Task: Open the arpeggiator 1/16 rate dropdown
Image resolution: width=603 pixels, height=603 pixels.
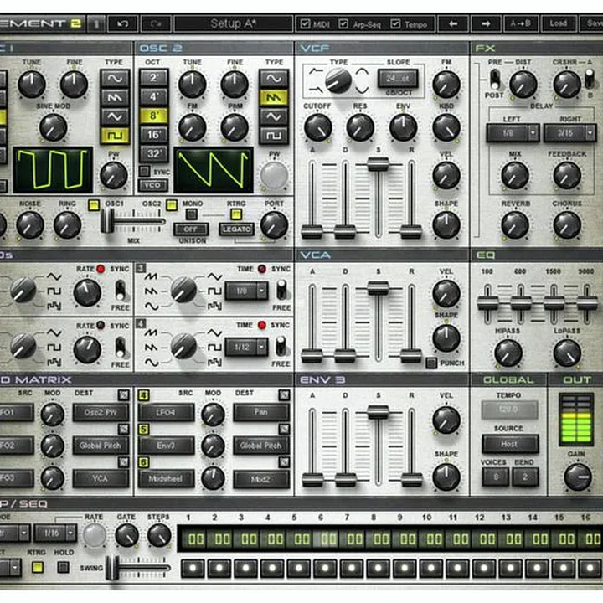Action: (55, 533)
